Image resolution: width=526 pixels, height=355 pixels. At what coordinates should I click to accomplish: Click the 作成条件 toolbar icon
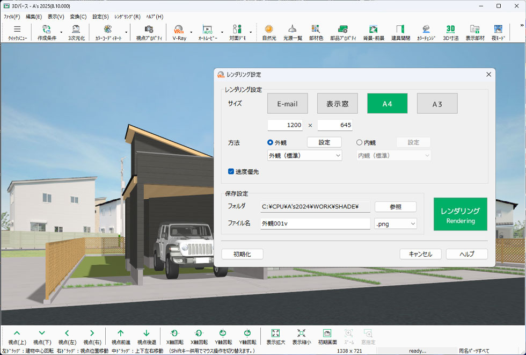[x=47, y=32]
